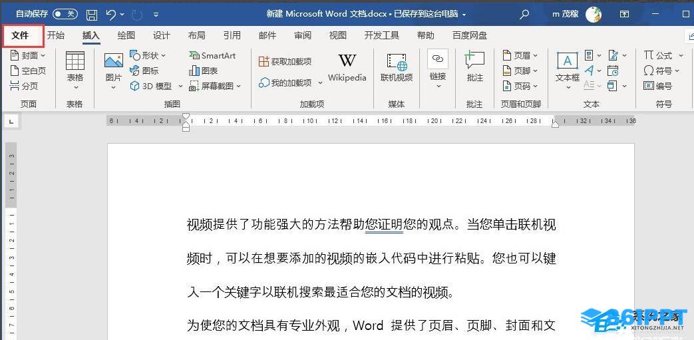Open the 引用 tab
Screen dimensions: 694x340
[232, 35]
